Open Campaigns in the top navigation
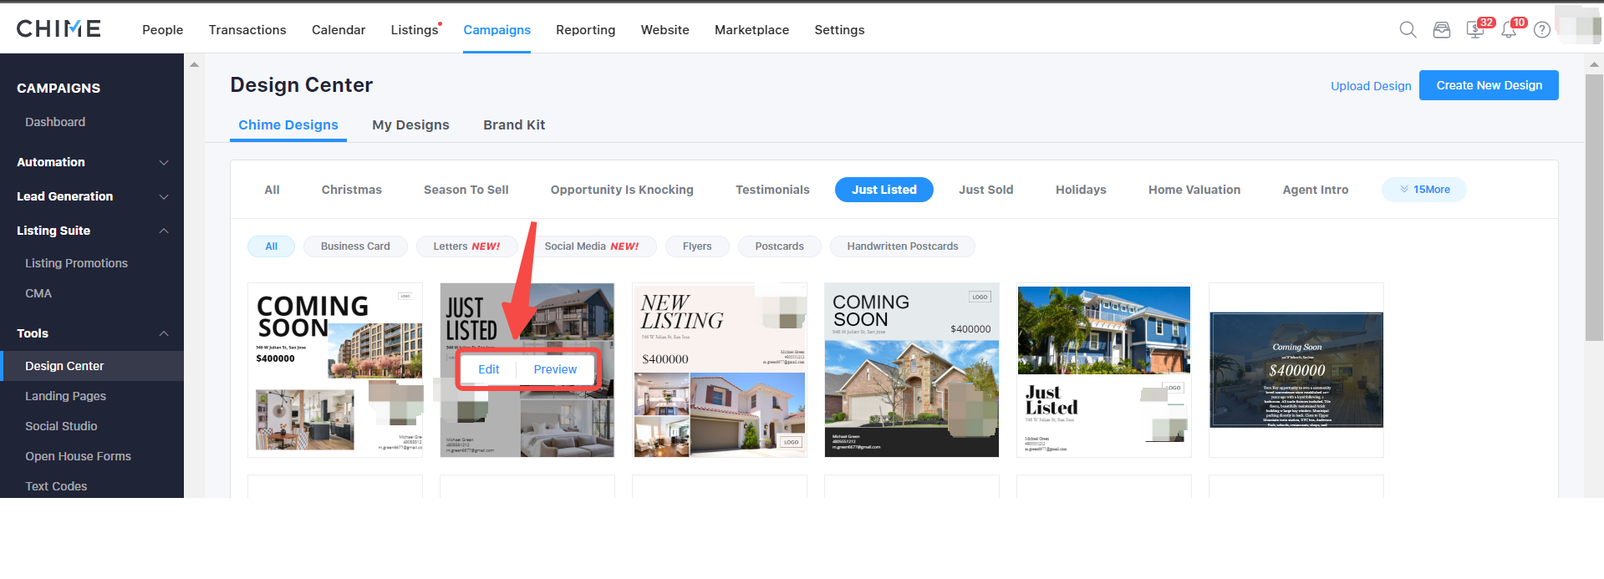Viewport: 1604px width, 579px height. 497,30
